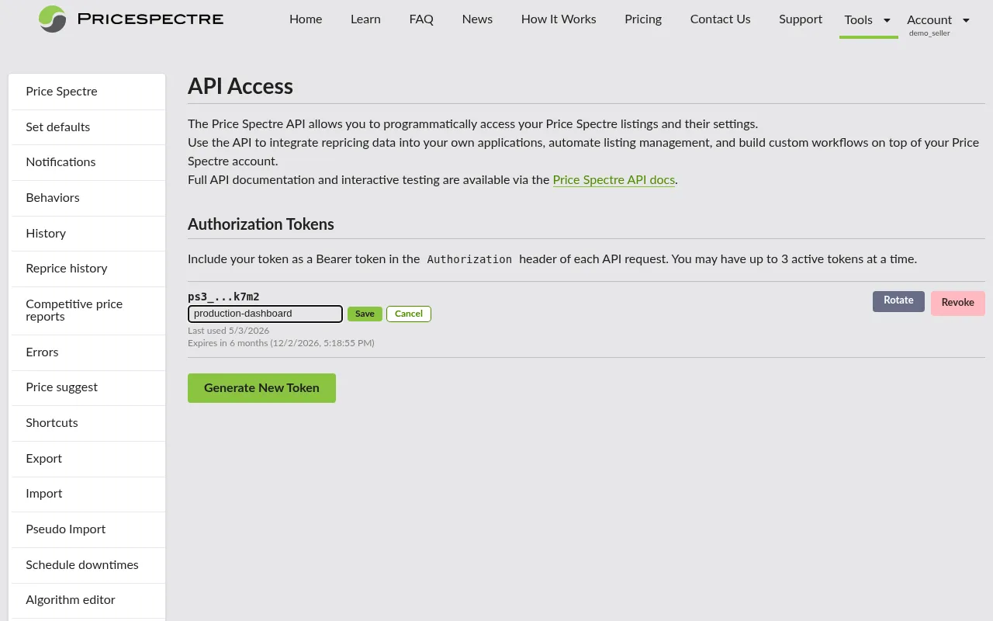This screenshot has height=621, width=993.
Task: Save the token name
Action: click(x=365, y=314)
